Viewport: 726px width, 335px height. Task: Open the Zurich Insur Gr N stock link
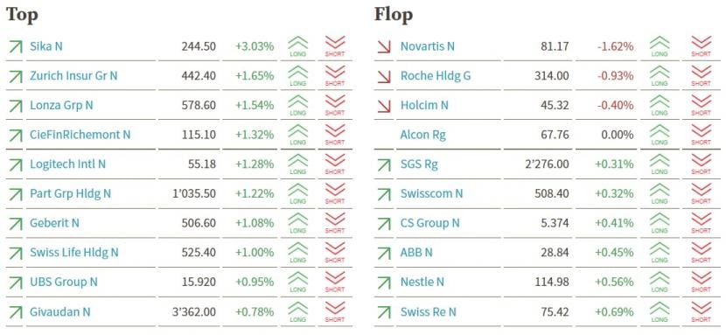point(73,76)
